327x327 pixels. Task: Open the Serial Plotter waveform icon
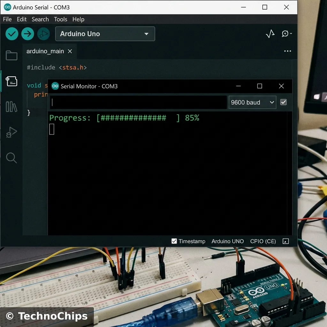(270, 34)
